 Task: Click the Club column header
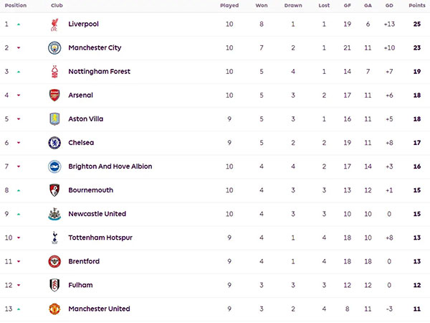pyautogui.click(x=57, y=5)
